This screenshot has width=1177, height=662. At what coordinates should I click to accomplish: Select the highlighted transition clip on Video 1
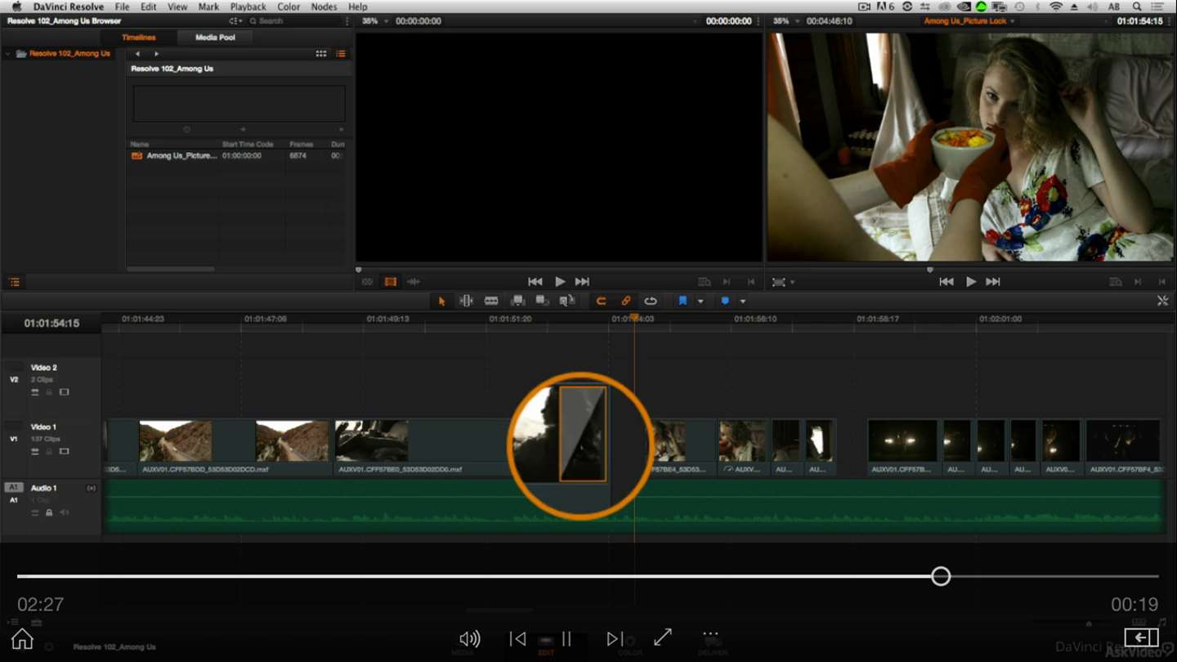pyautogui.click(x=583, y=434)
